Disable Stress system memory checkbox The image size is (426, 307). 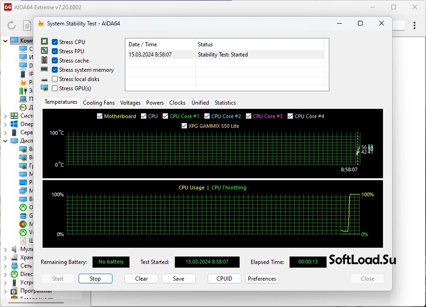click(x=55, y=69)
